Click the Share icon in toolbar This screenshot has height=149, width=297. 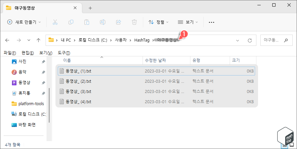click(x=118, y=22)
